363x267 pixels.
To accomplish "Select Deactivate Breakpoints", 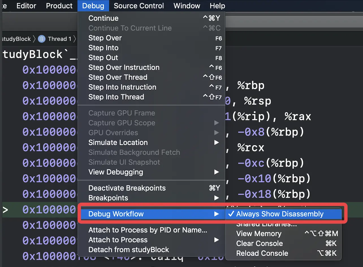I will 127,188.
